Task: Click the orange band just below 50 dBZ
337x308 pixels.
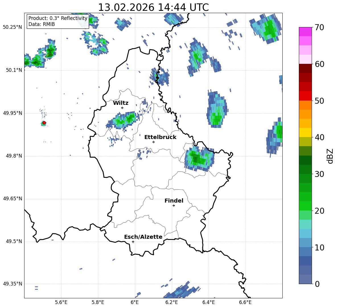Action: pyautogui.click(x=305, y=105)
